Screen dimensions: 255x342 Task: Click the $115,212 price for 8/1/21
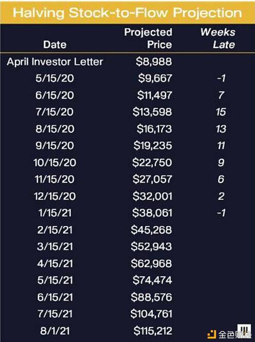click(x=153, y=331)
